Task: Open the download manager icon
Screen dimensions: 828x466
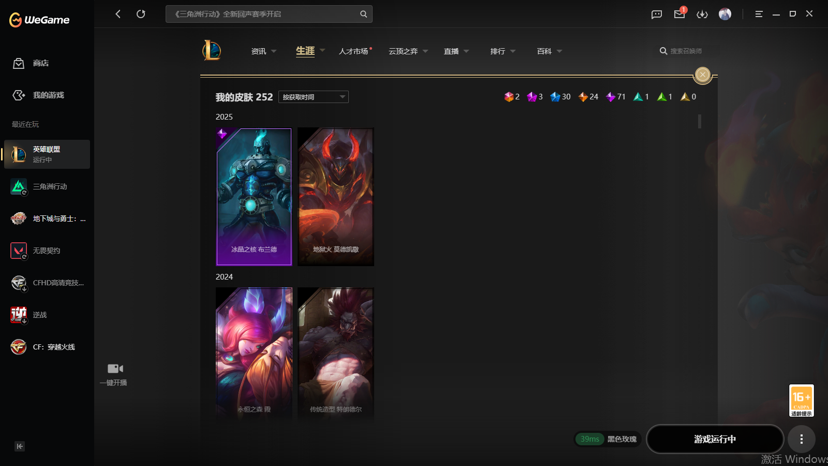Action: pyautogui.click(x=702, y=14)
